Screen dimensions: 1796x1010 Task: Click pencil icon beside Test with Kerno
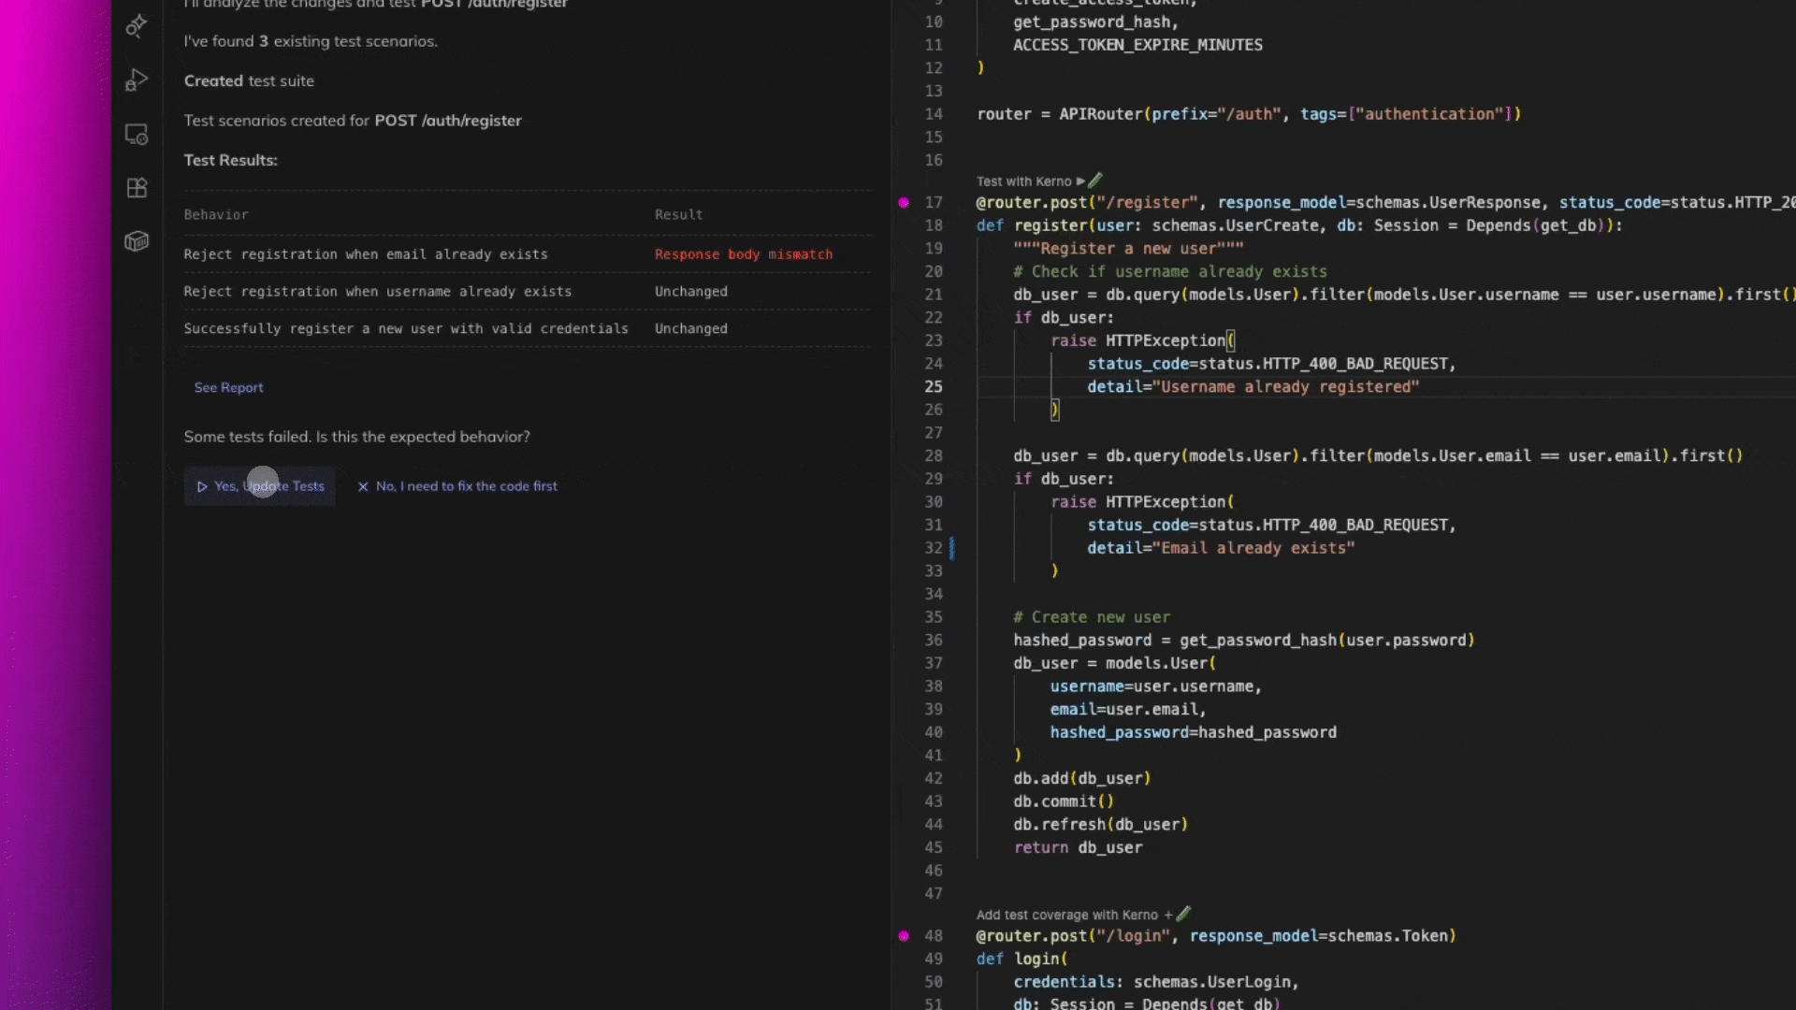(1095, 180)
